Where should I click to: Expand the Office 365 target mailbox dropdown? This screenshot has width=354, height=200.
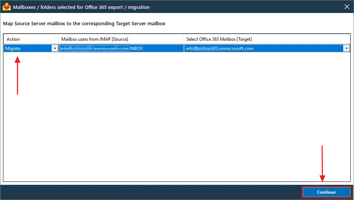346,49
